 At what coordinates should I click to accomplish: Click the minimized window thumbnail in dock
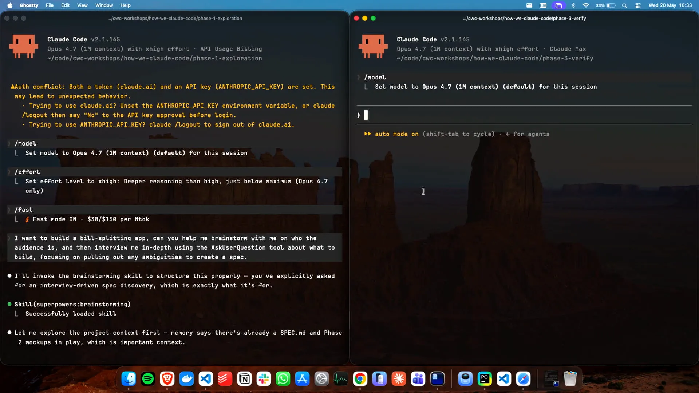tap(551, 379)
